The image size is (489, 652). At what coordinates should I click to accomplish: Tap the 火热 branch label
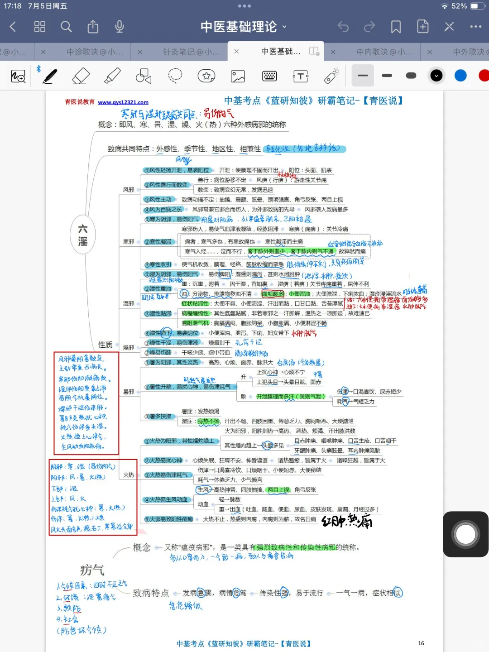(129, 475)
